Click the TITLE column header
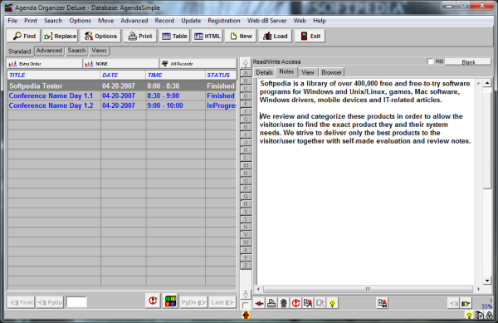This screenshot has height=323, width=498. 54,76
